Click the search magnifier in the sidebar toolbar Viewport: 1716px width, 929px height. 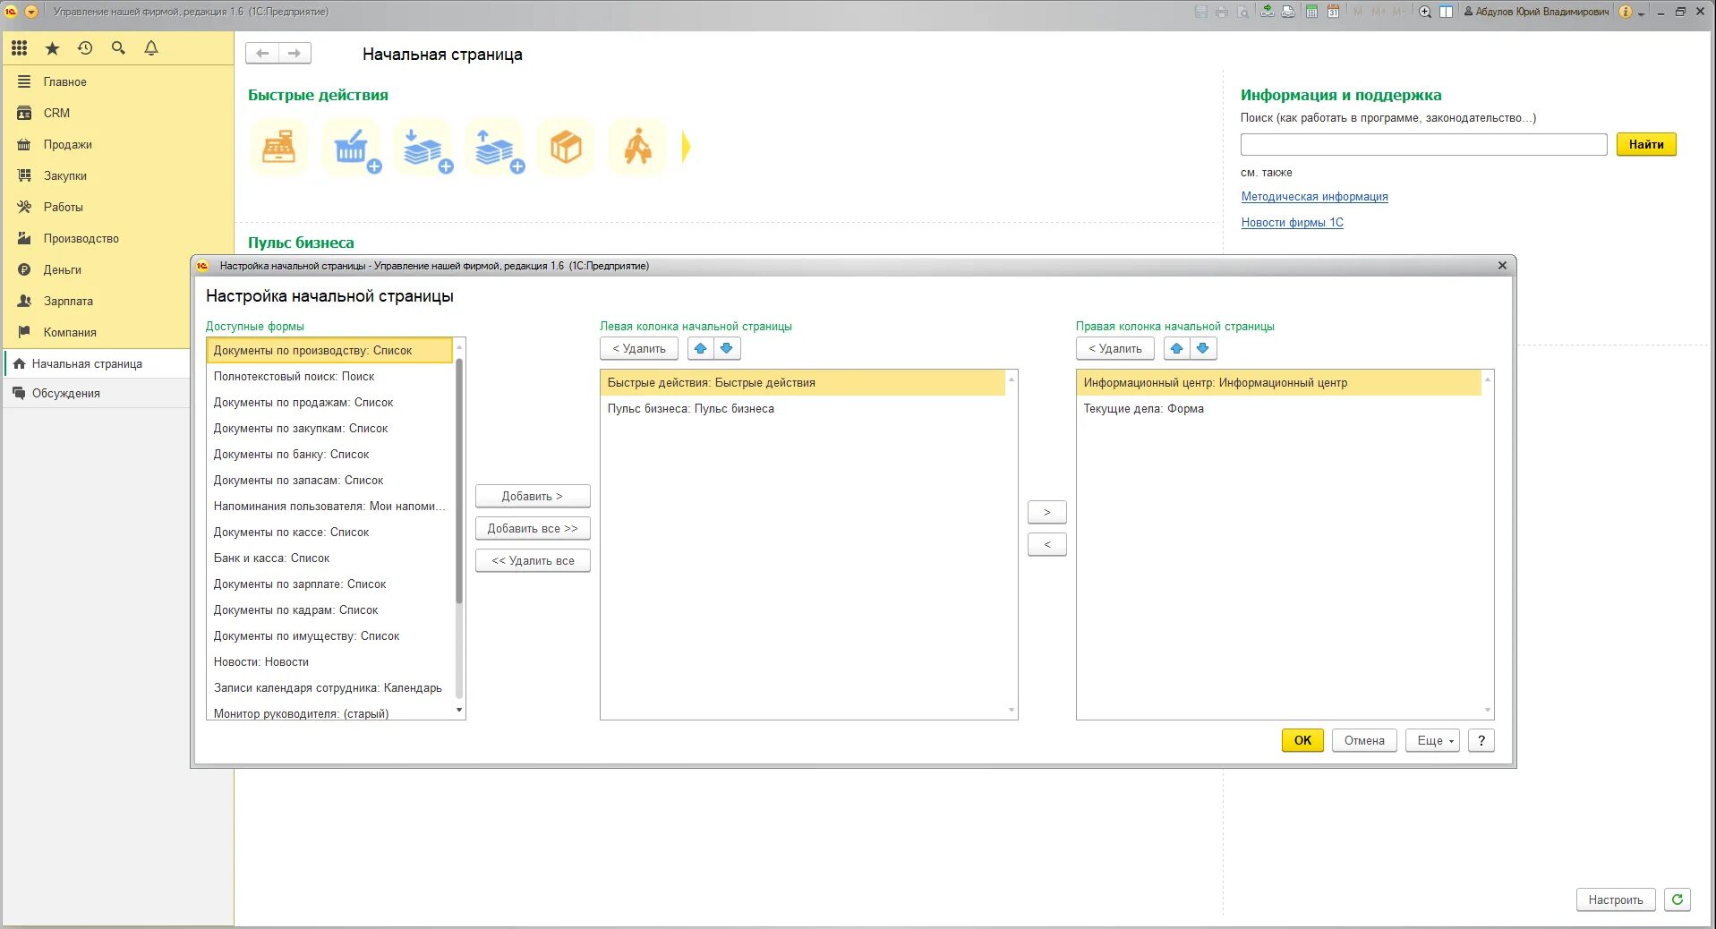(118, 48)
